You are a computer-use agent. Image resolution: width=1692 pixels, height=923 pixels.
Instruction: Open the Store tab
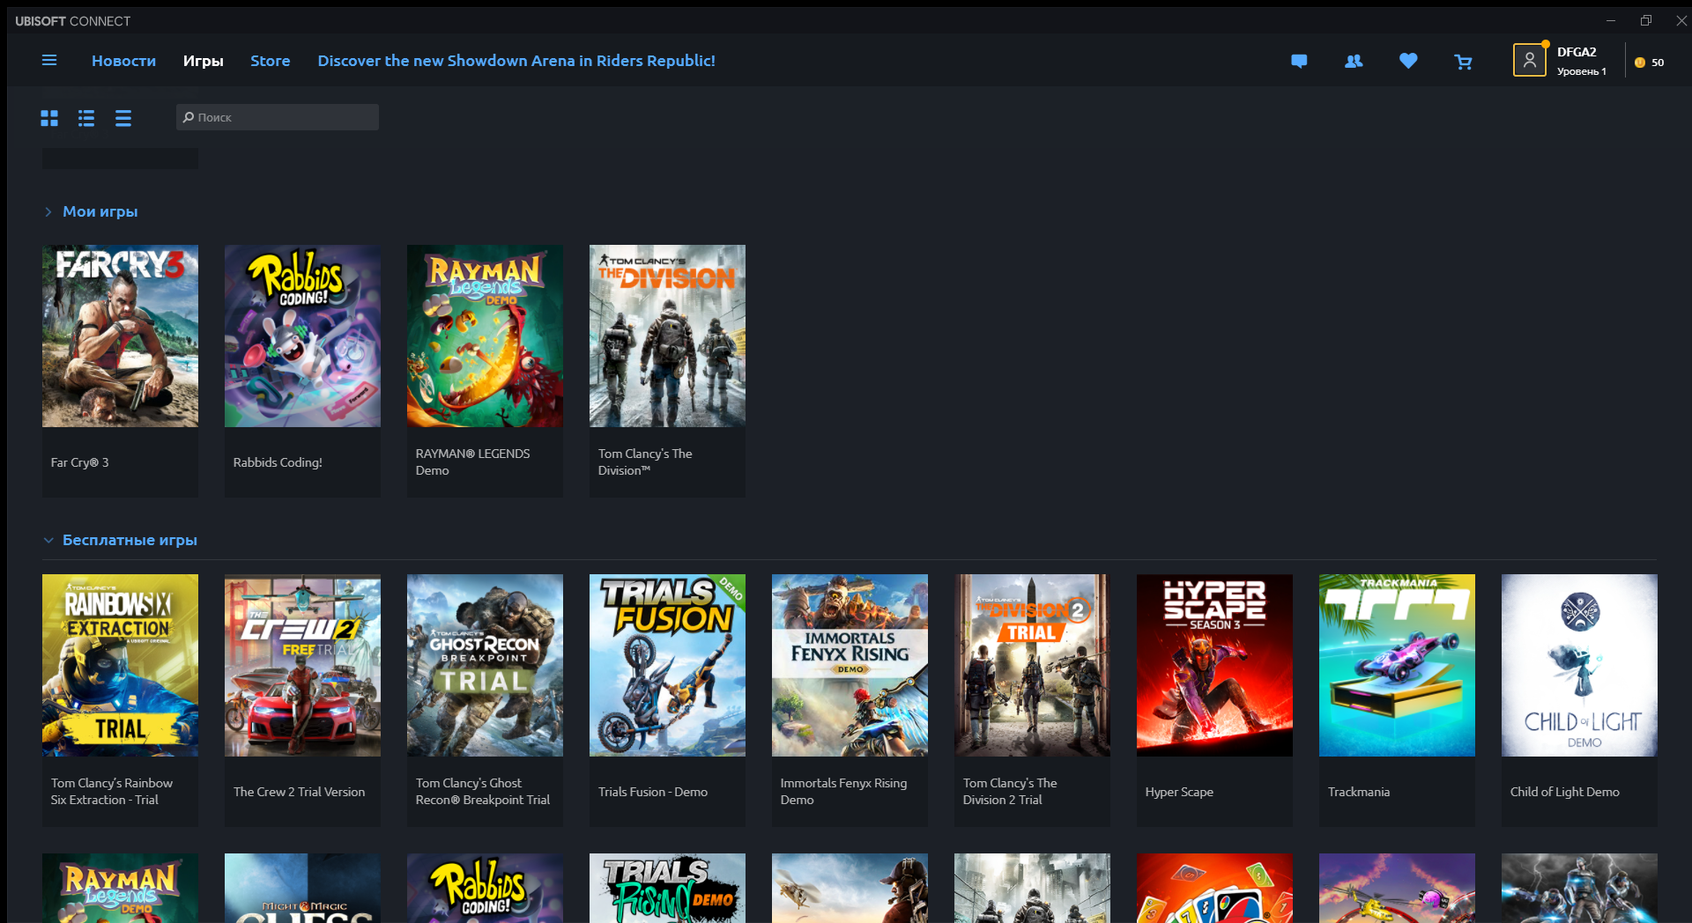pyautogui.click(x=271, y=61)
